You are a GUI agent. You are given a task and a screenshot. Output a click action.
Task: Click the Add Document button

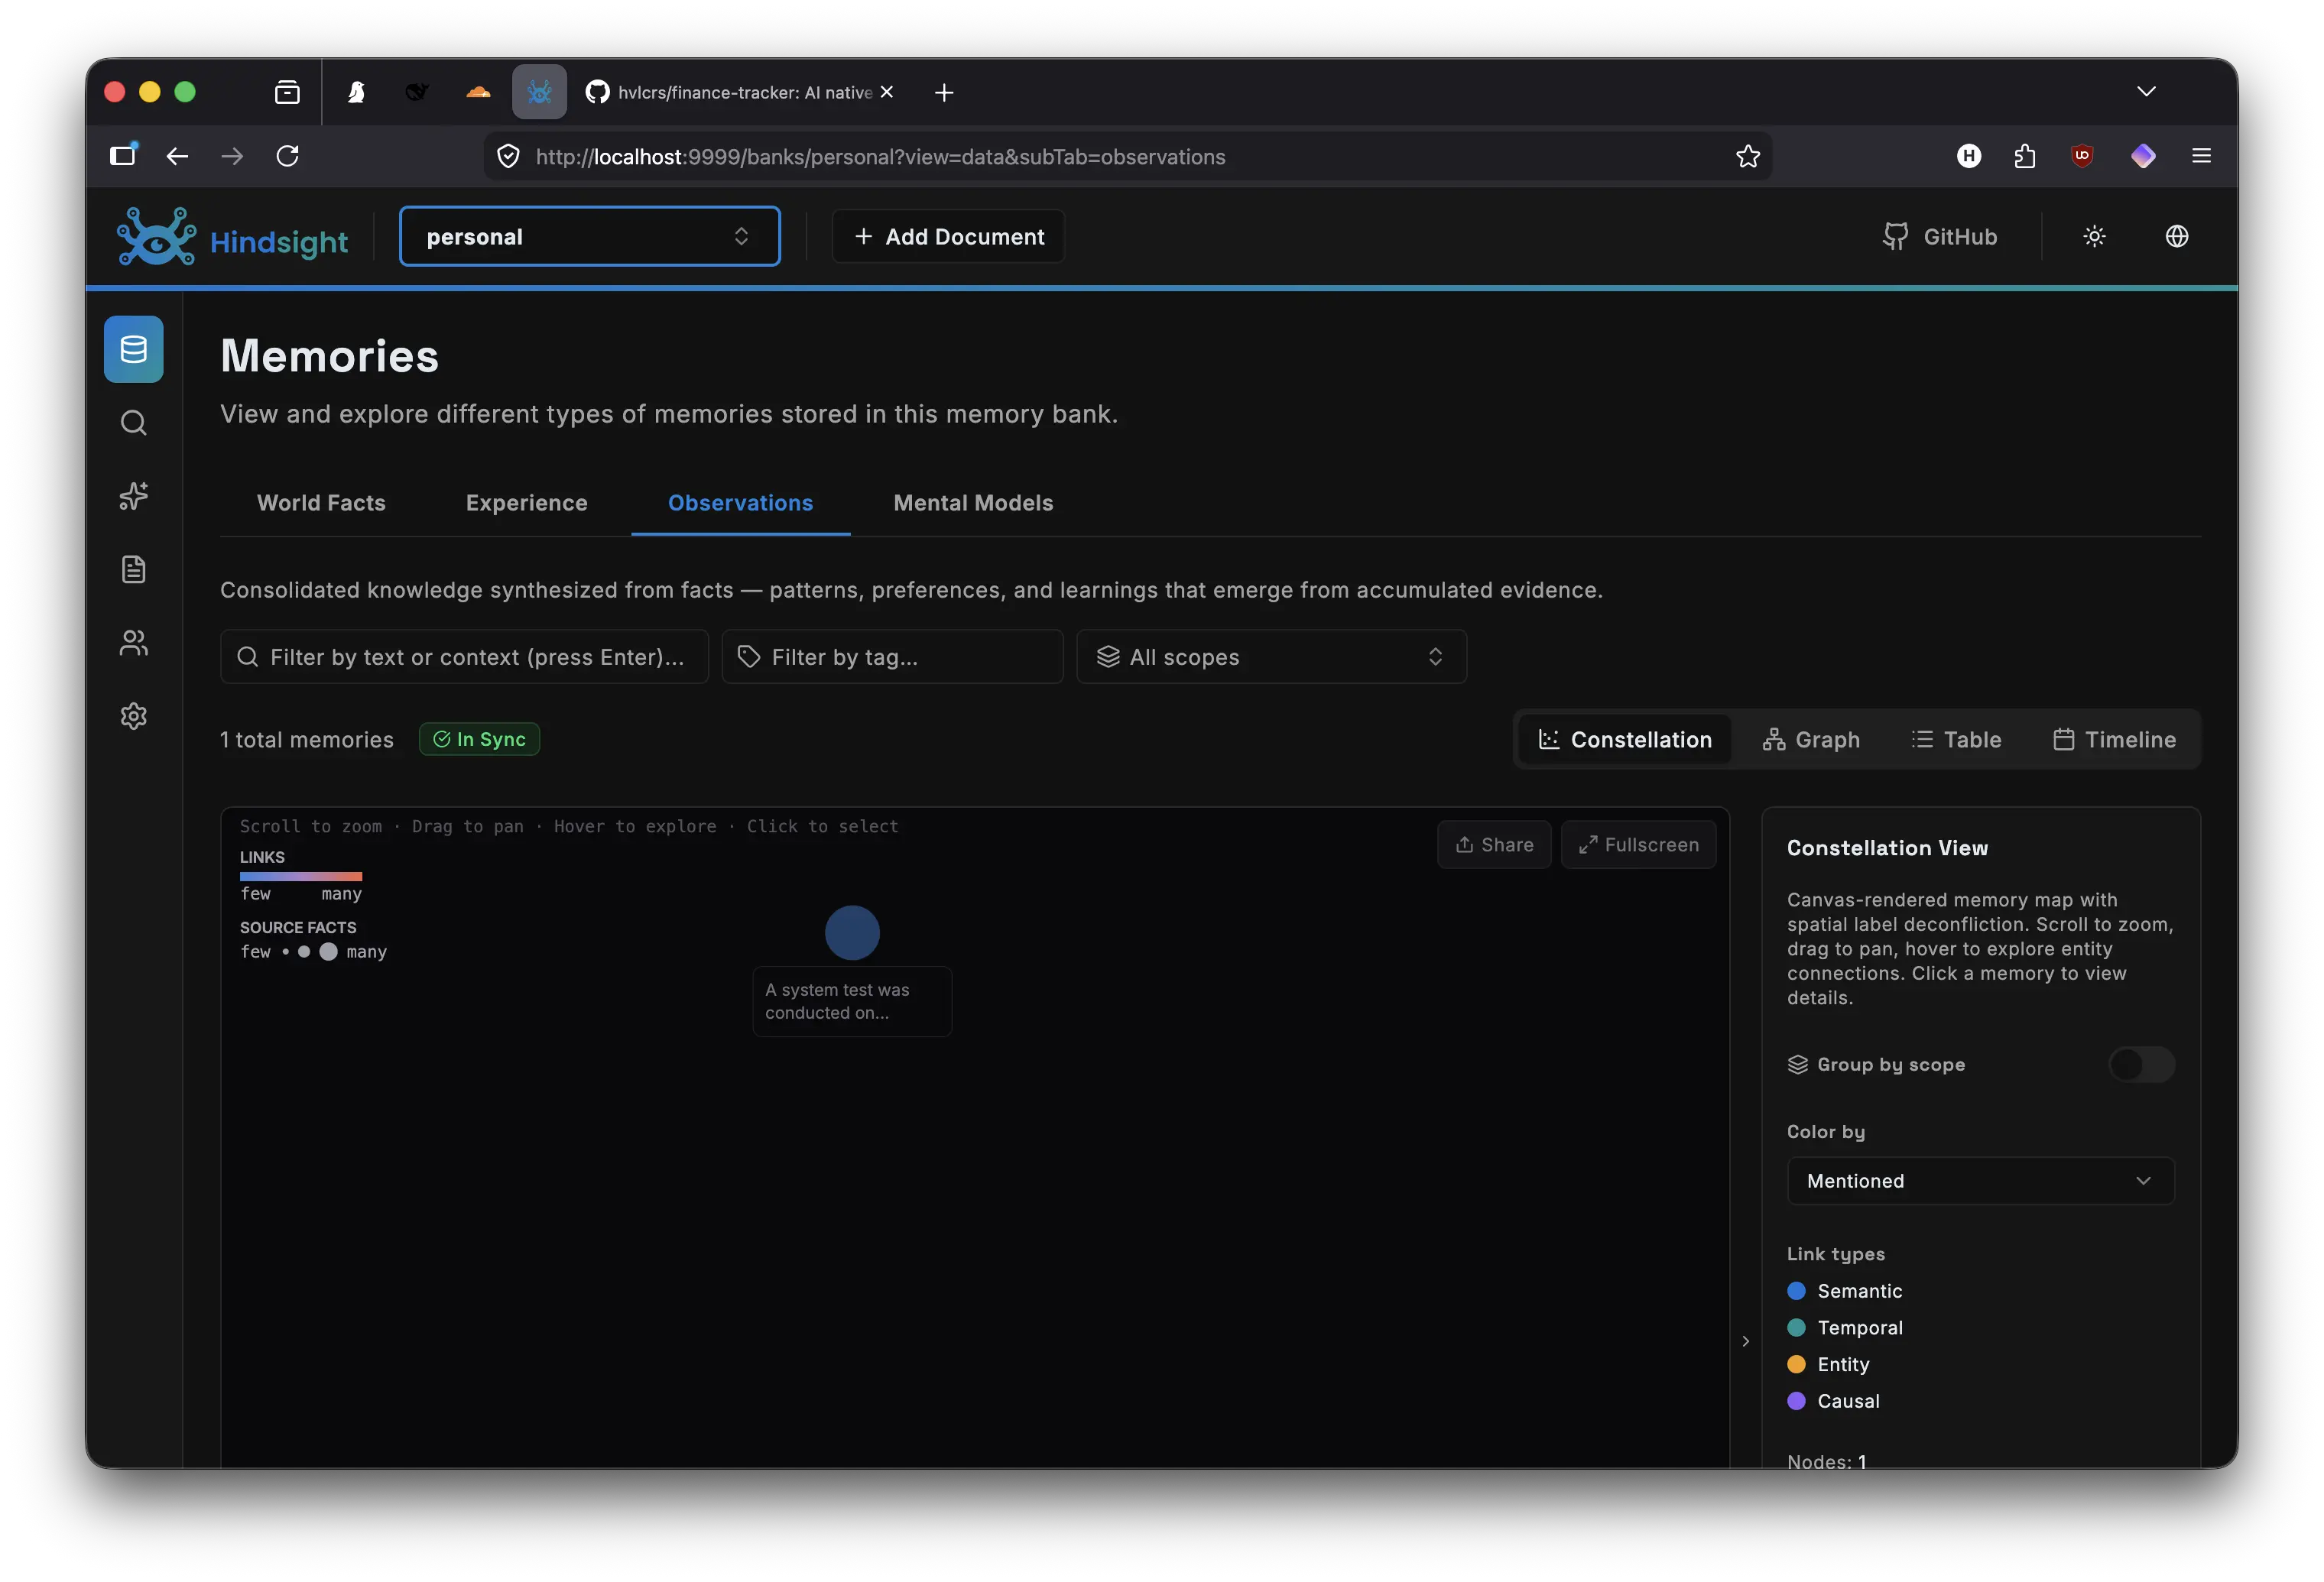point(948,236)
